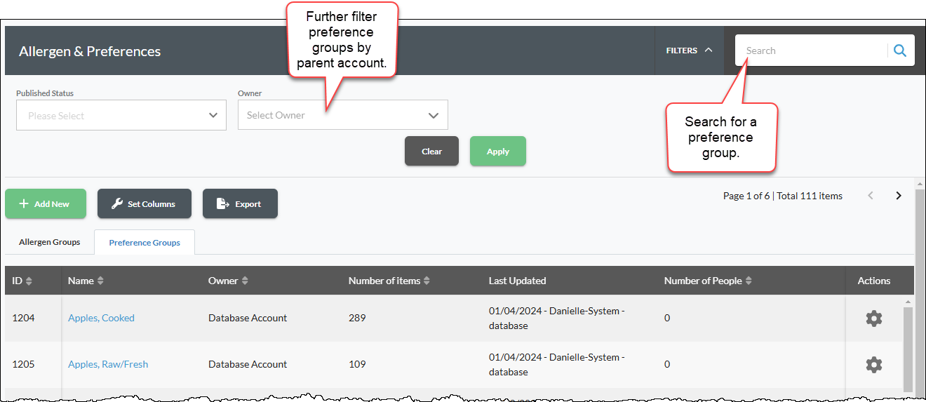
Task: Collapse the FILTERS panel
Action: click(x=689, y=51)
